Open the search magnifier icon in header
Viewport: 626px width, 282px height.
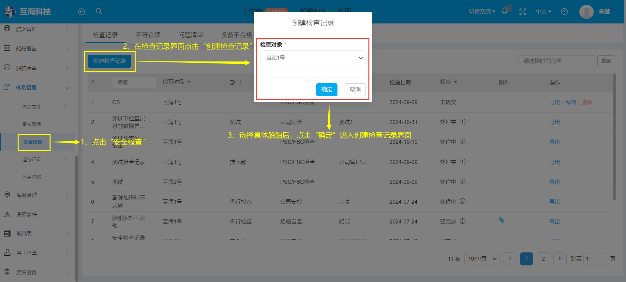(x=99, y=11)
